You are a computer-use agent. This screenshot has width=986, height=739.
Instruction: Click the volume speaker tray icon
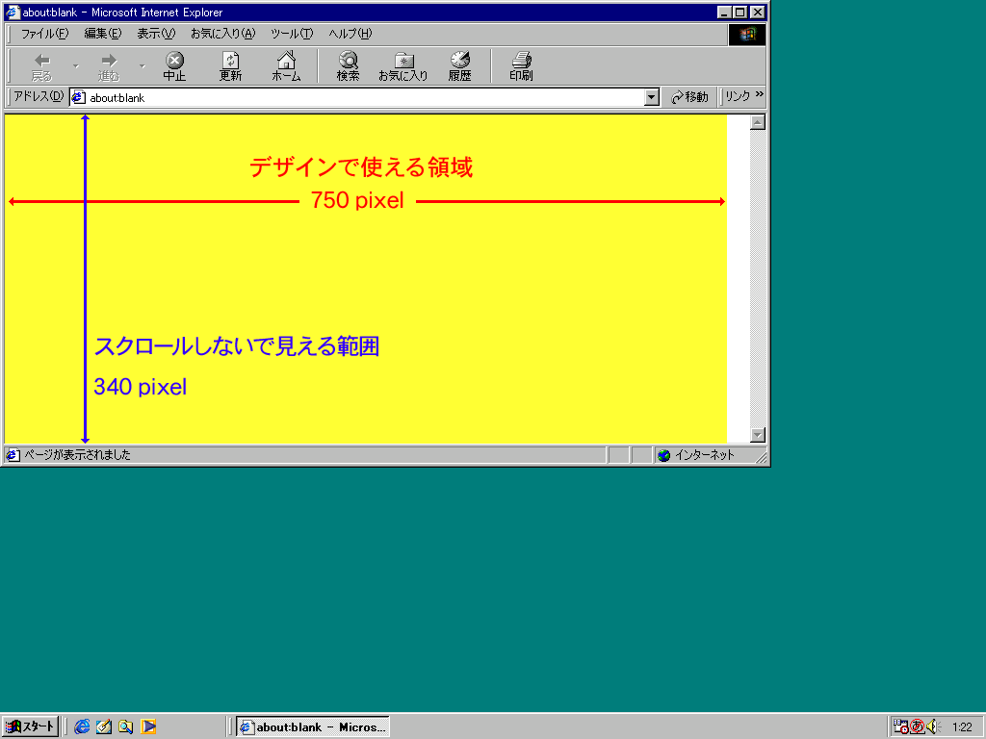(931, 726)
